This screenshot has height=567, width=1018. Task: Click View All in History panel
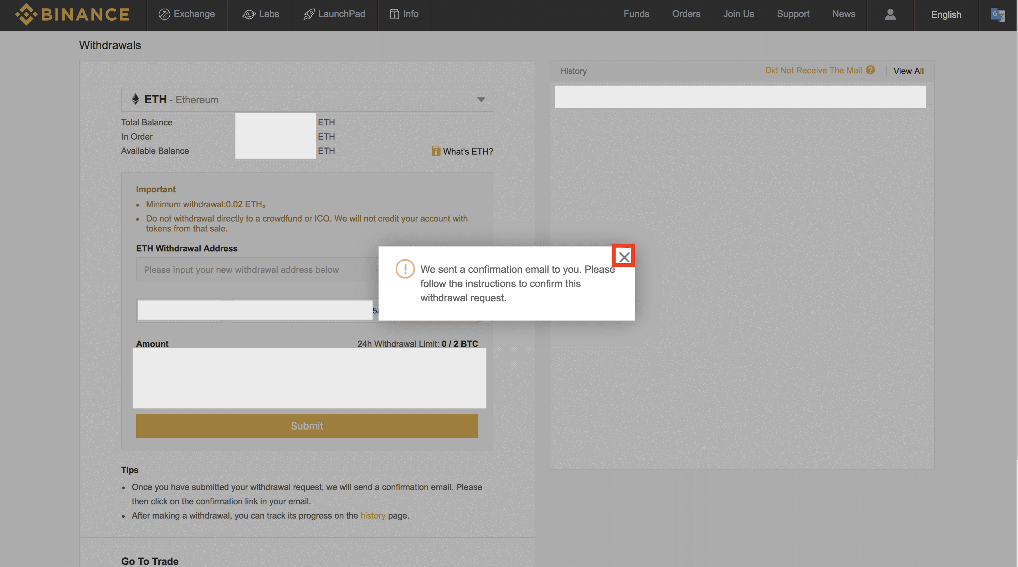(908, 71)
